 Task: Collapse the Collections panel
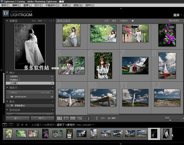[7, 101]
